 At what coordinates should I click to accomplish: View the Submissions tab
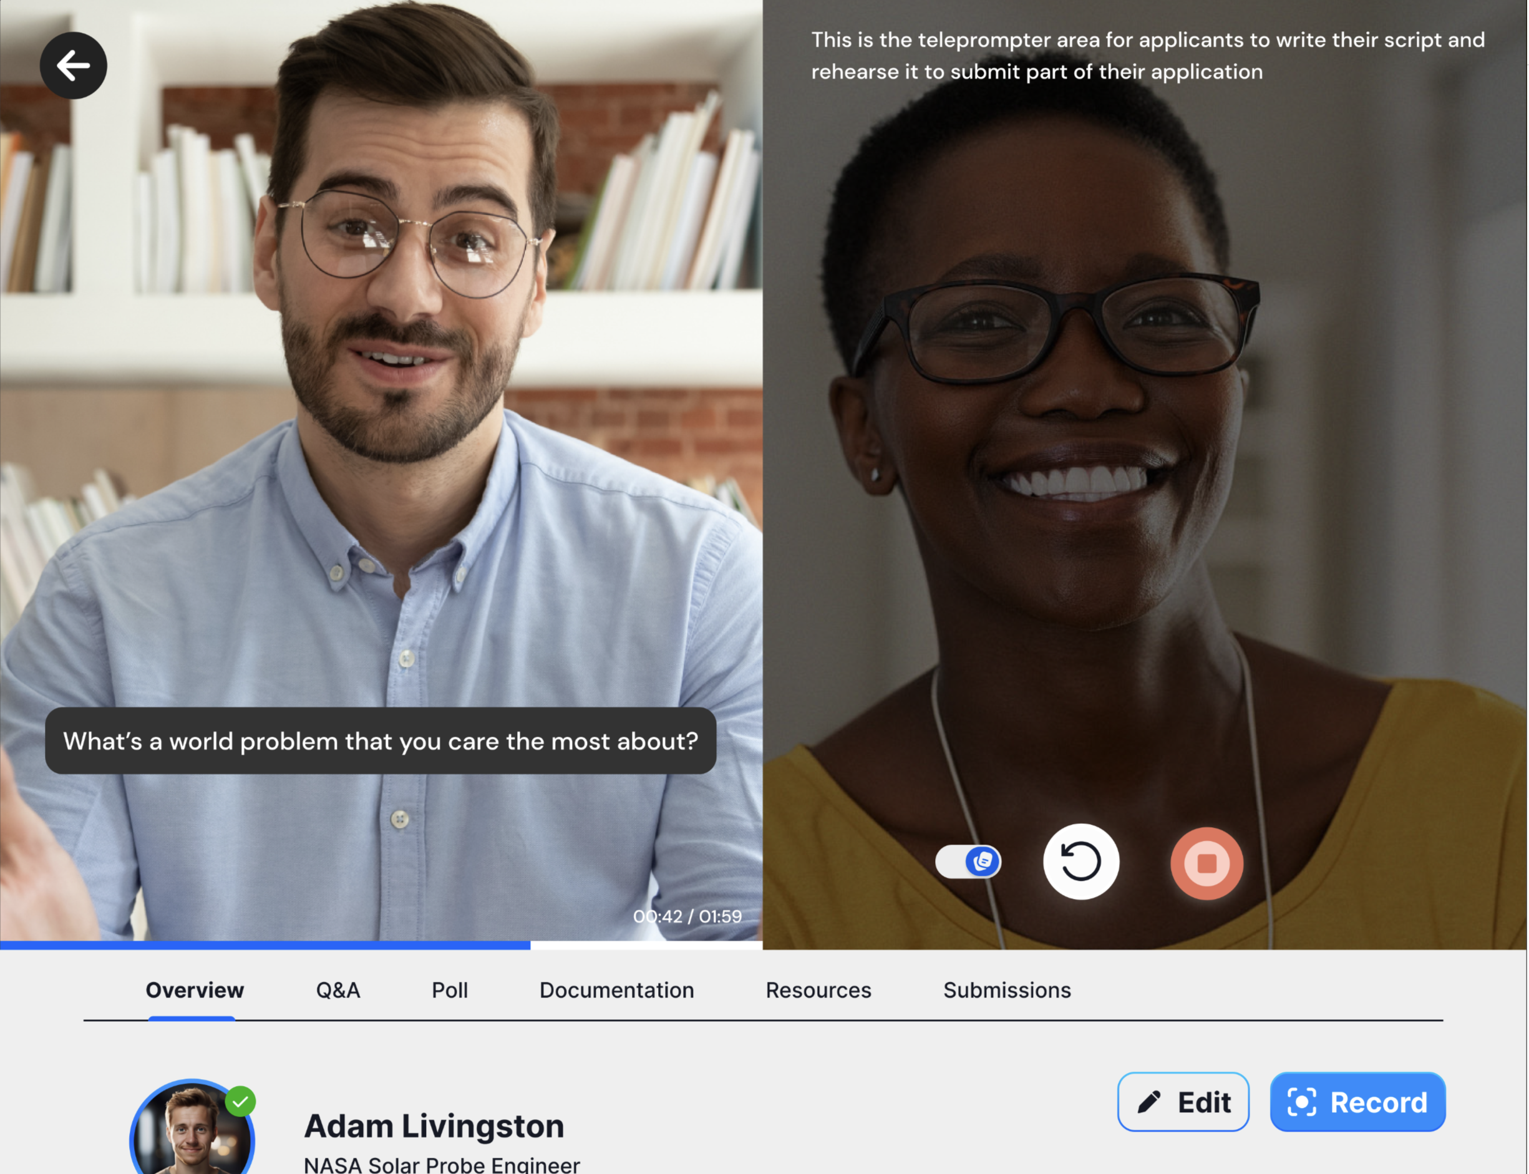(x=1006, y=990)
